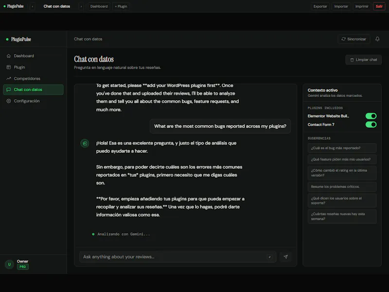Select Chat con datos sidebar item
The width and height of the screenshot is (389, 292).
coord(33,90)
